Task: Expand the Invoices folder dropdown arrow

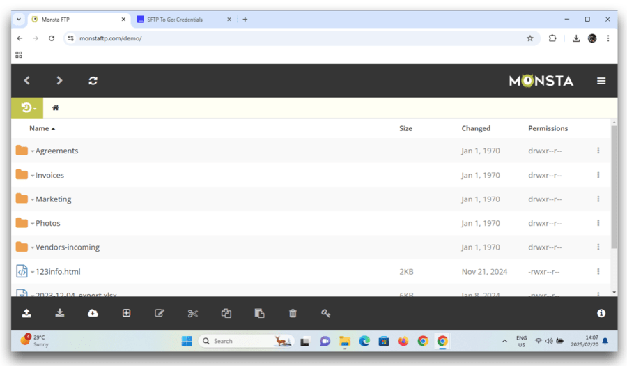Action: coord(32,176)
